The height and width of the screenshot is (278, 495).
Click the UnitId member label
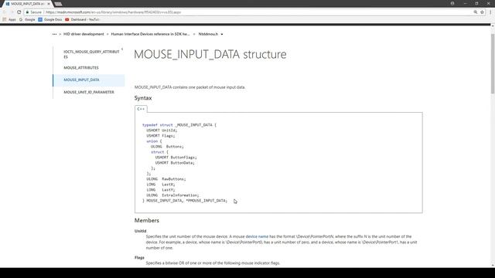pos(141,231)
